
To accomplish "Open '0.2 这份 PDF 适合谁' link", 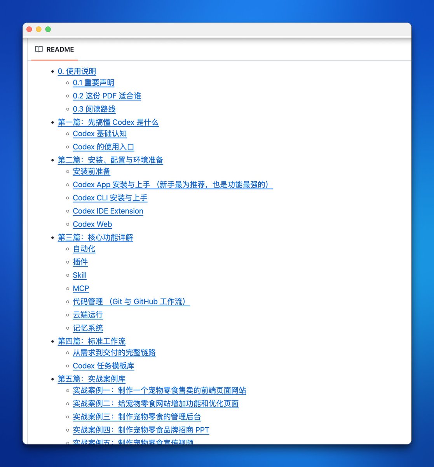I will pyautogui.click(x=107, y=96).
